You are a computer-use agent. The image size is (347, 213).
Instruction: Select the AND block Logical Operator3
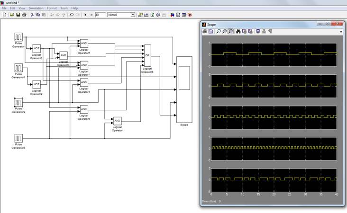coord(64,55)
